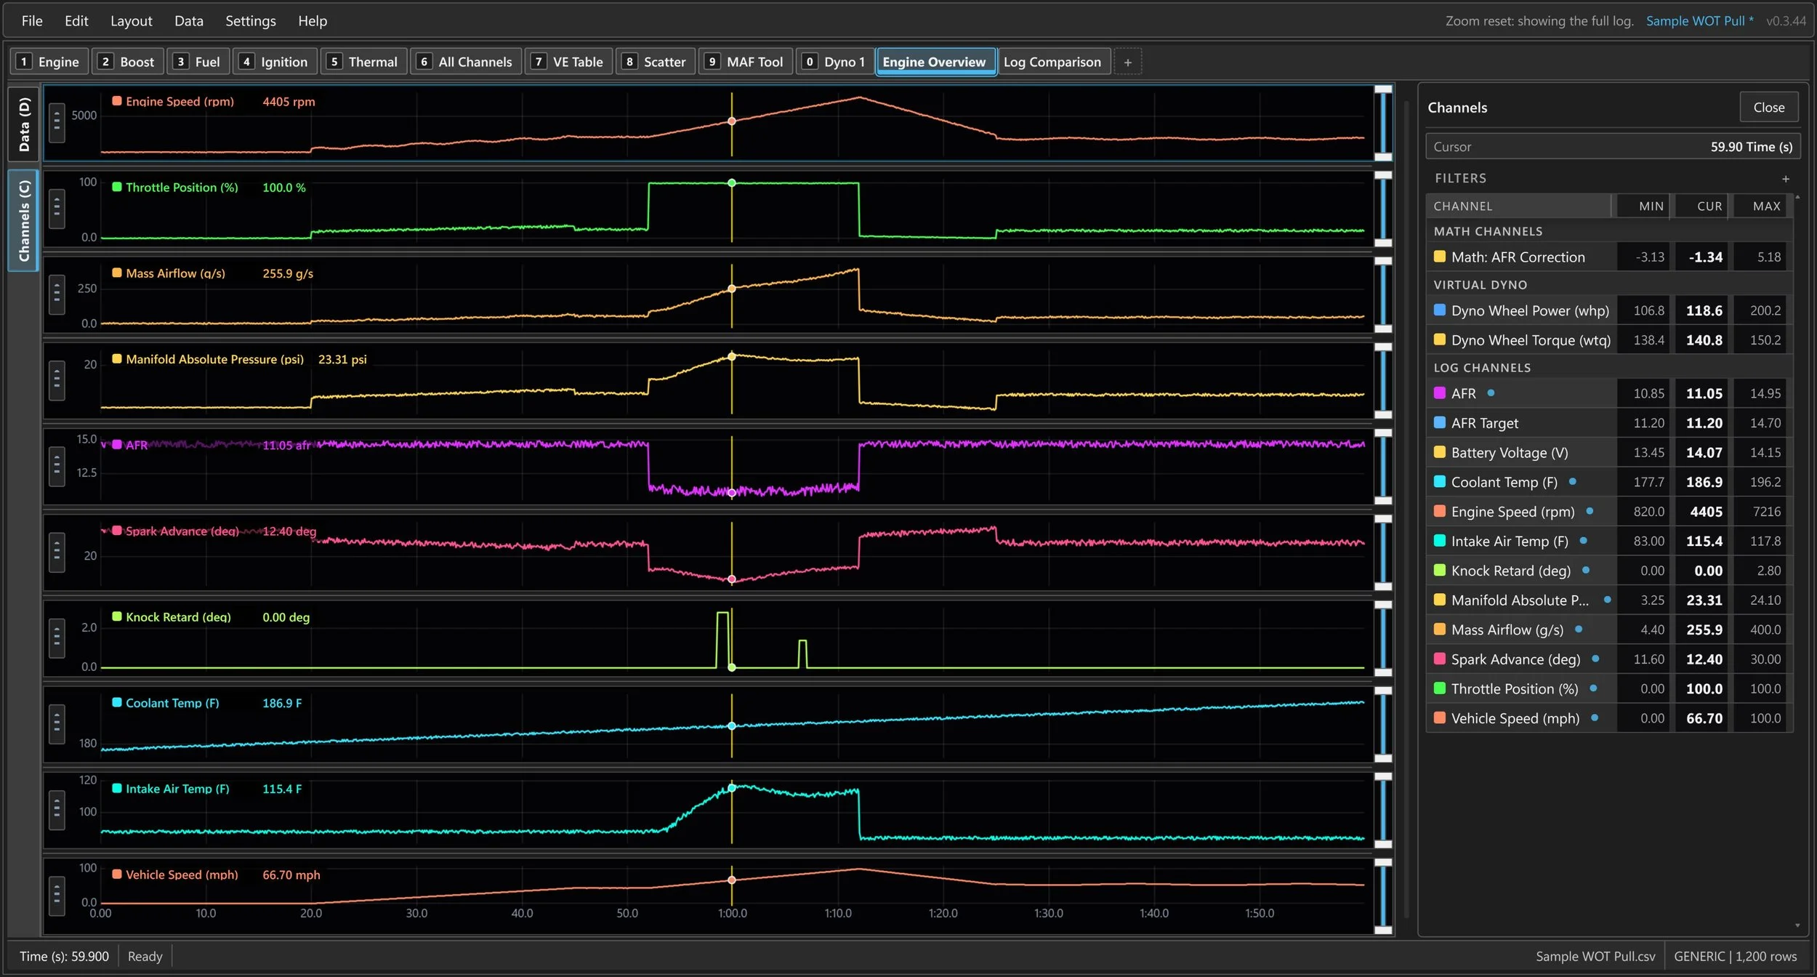Sort by the CHANNEL column header
This screenshot has height=977, width=1817.
[1518, 206]
